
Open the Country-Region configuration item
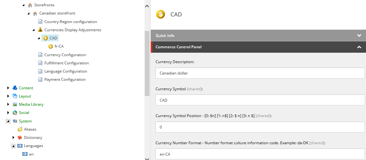click(x=70, y=22)
